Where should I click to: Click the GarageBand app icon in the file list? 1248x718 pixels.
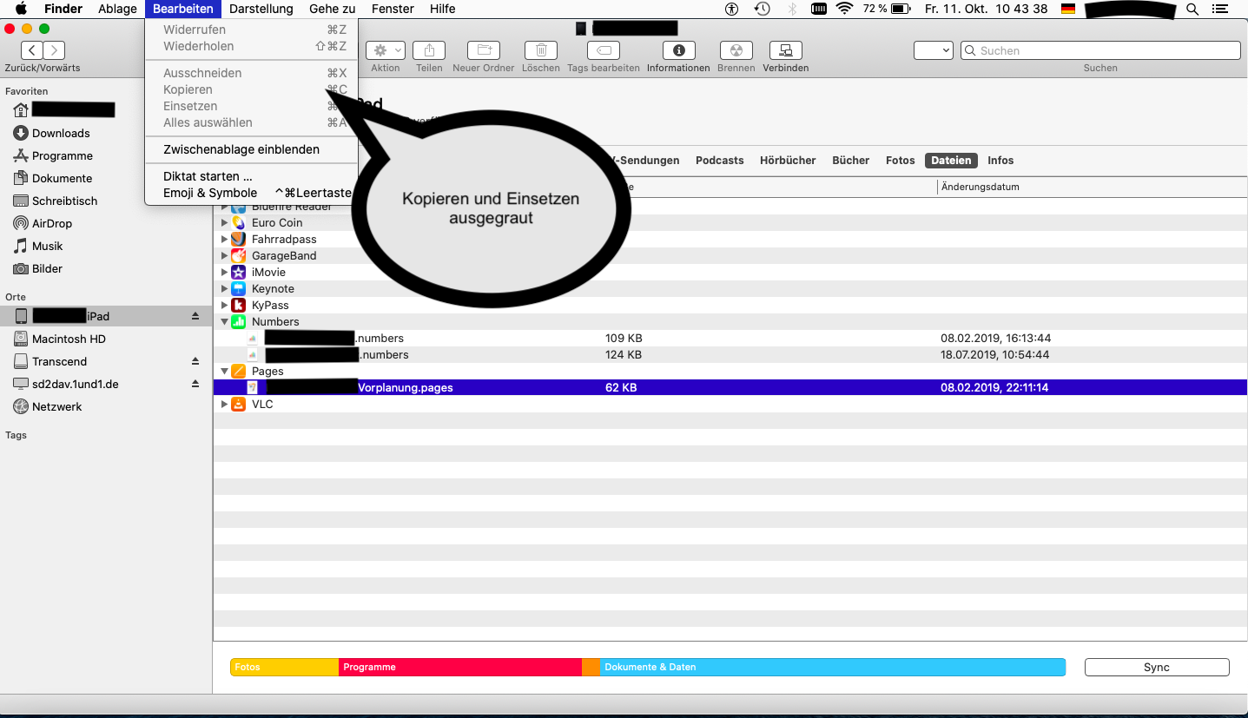(238, 255)
